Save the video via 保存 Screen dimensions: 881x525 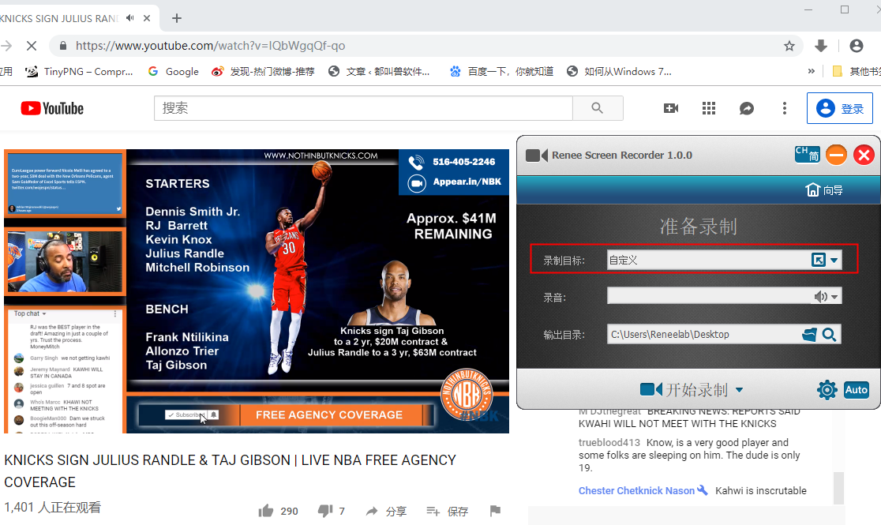(448, 511)
